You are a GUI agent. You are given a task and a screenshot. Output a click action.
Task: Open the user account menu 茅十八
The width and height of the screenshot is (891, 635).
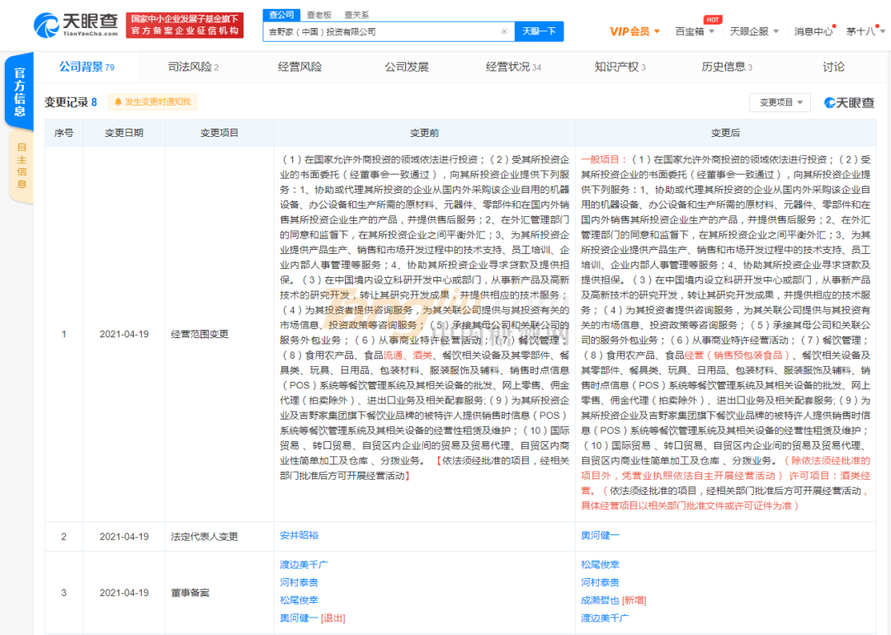(865, 31)
